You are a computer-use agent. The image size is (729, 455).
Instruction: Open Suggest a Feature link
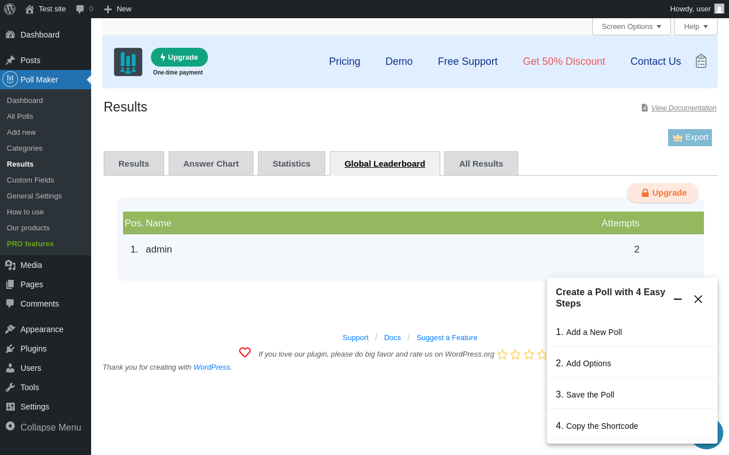(447, 338)
